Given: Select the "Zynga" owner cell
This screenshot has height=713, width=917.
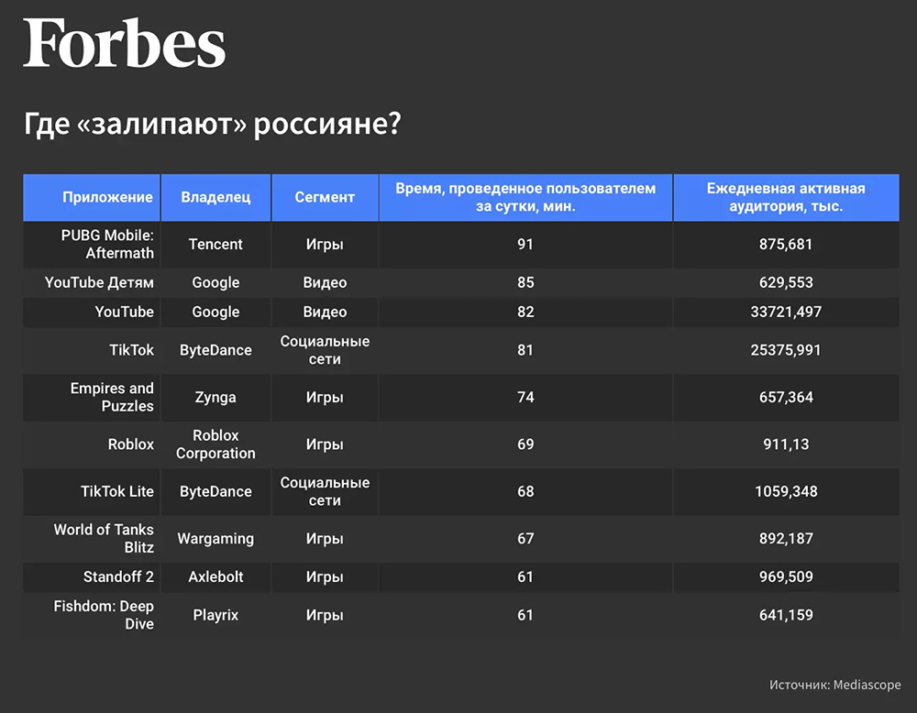Looking at the screenshot, I should point(215,398).
